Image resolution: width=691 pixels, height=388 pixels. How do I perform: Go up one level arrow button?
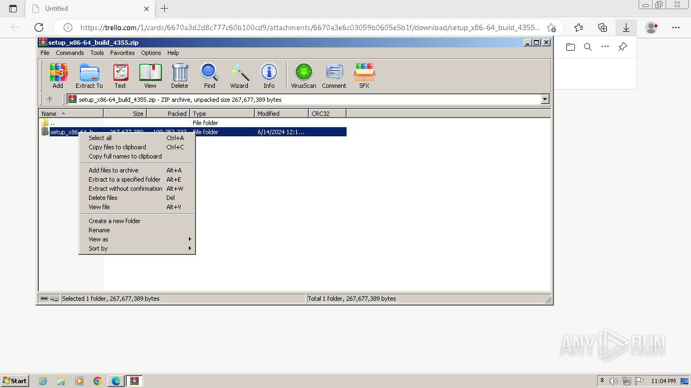point(50,99)
